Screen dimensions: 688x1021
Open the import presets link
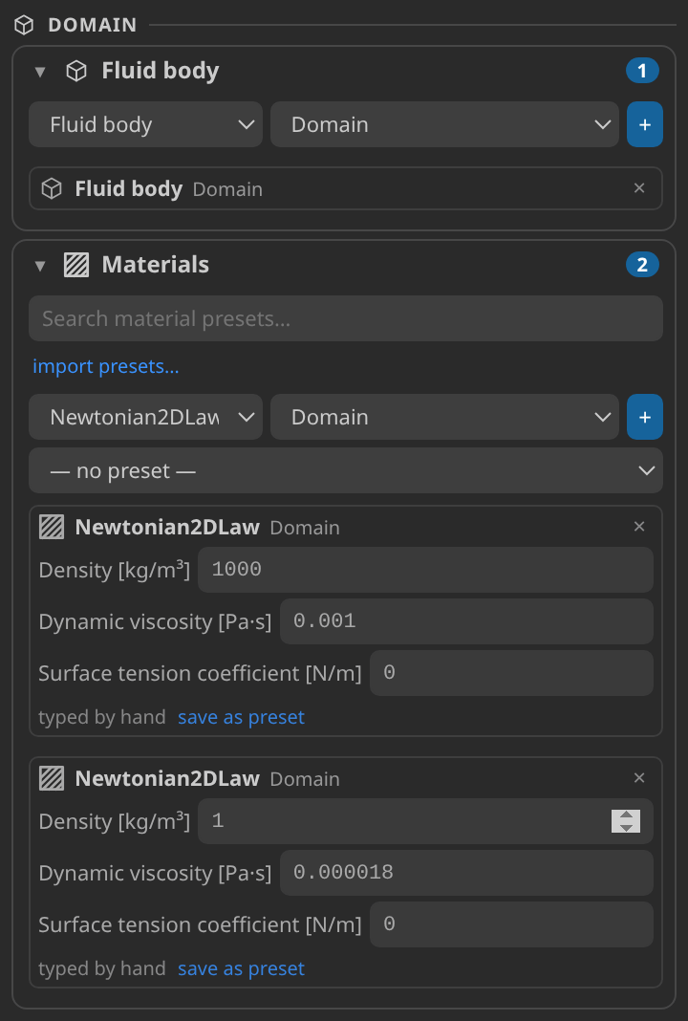(106, 366)
